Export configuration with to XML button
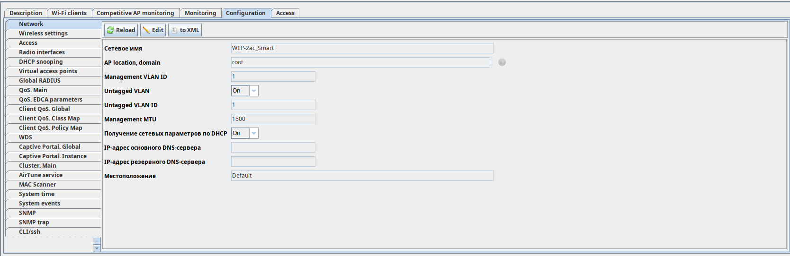 point(185,30)
